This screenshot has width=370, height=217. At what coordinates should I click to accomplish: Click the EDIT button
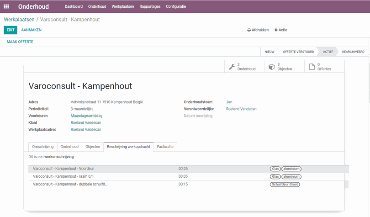[x=11, y=30]
